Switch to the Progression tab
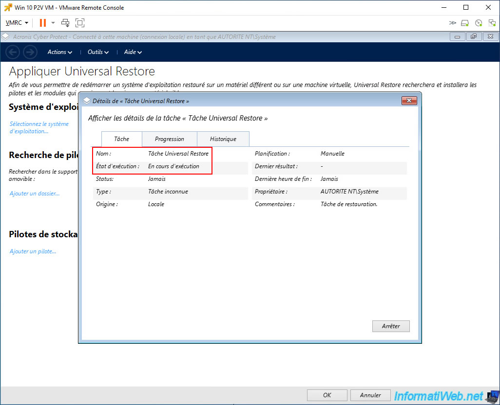500x405 pixels. 169,139
